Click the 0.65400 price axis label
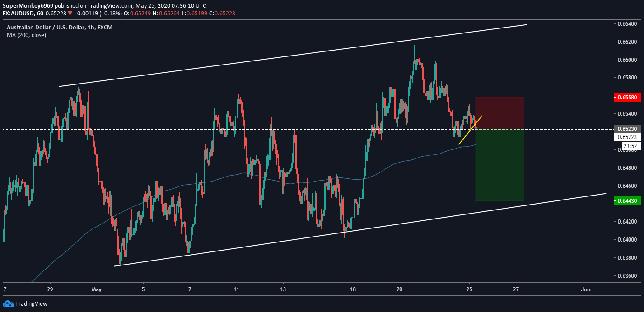644x312 pixels. pos(627,114)
